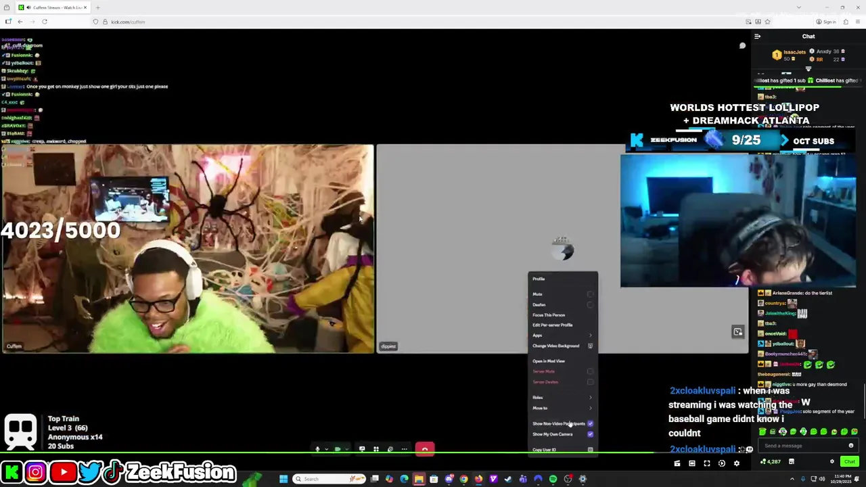Bookmark this page with the star icon

click(767, 22)
